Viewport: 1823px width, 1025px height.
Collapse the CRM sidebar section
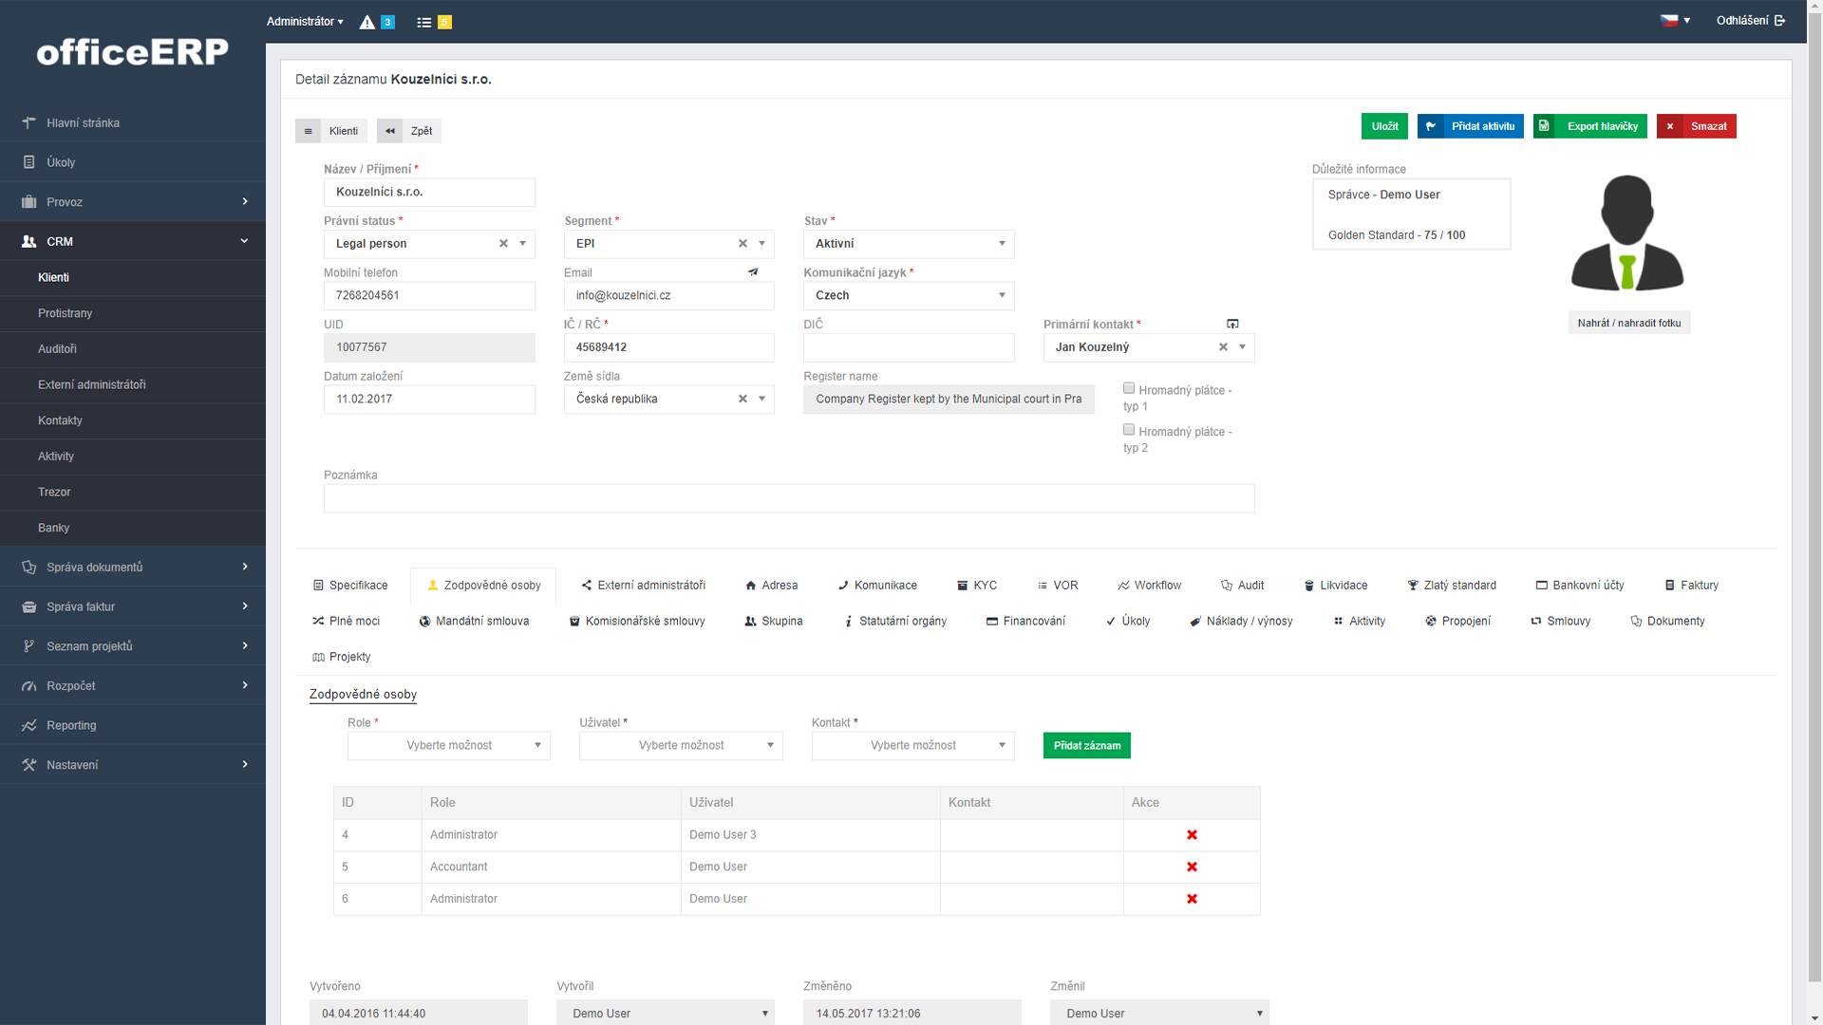pos(133,242)
